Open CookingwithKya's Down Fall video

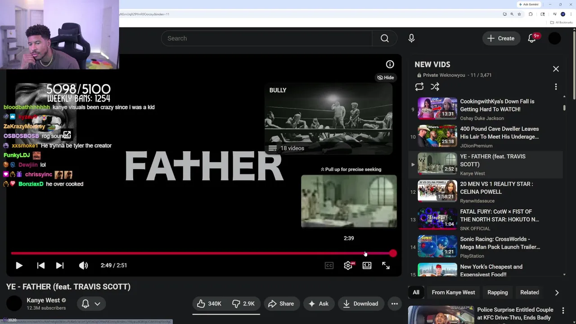(x=485, y=109)
